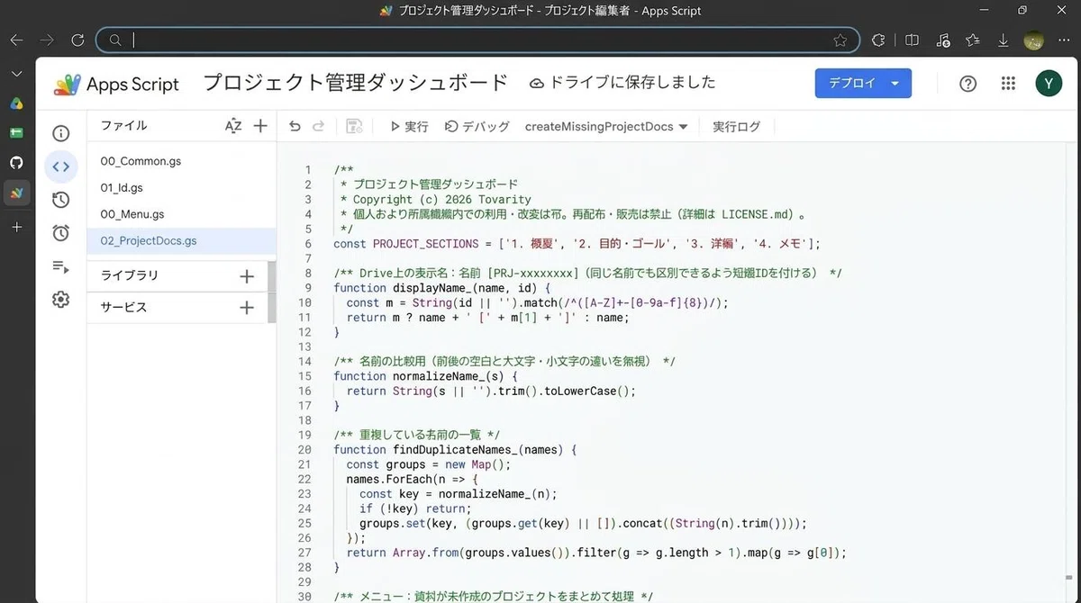Open the createMissingProjectDocs function dropdown
The width and height of the screenshot is (1081, 603).
click(x=606, y=127)
